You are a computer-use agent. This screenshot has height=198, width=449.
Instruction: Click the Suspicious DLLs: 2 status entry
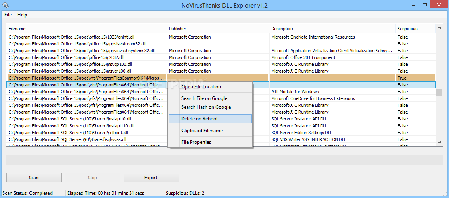185,193
